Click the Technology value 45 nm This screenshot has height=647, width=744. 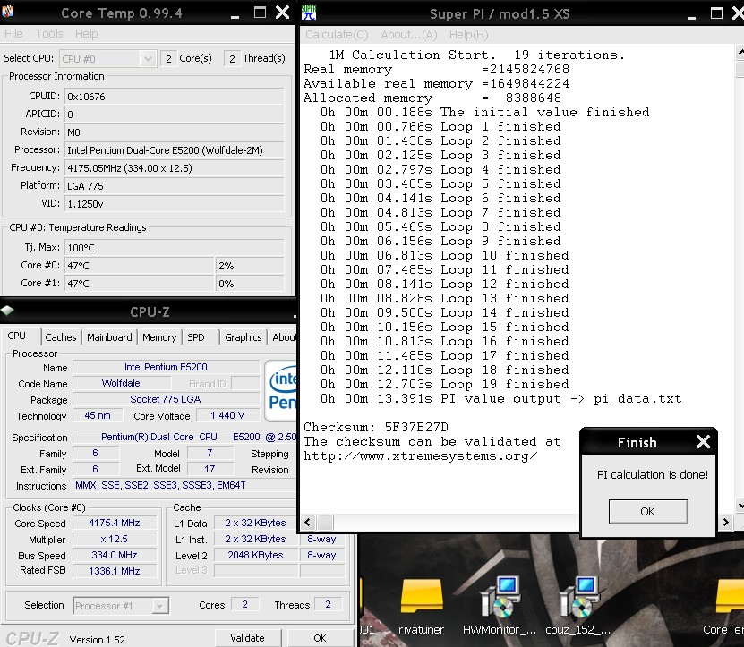tap(98, 415)
